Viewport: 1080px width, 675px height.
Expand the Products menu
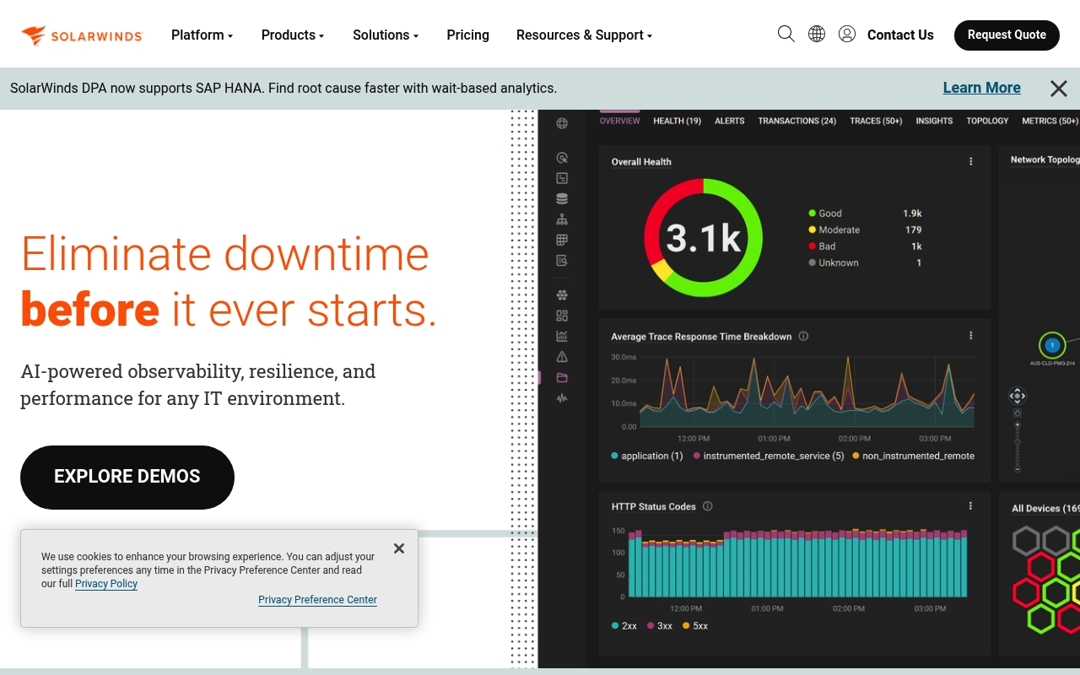coord(293,35)
